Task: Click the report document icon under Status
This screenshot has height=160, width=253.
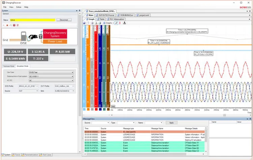Action: click(18, 25)
